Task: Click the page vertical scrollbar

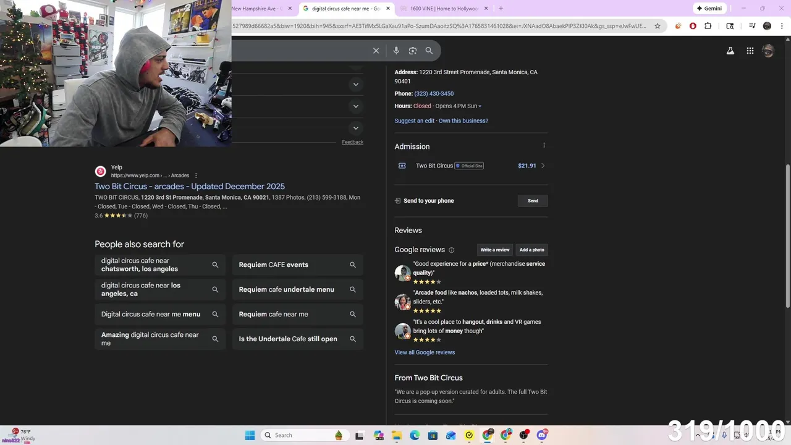Action: pyautogui.click(x=787, y=236)
